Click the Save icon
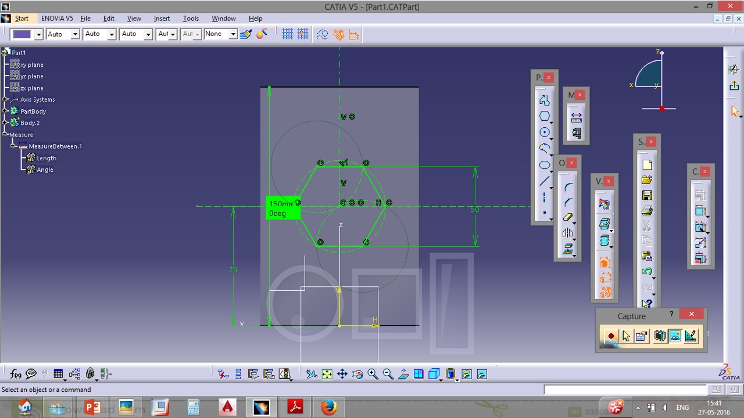 tap(647, 196)
